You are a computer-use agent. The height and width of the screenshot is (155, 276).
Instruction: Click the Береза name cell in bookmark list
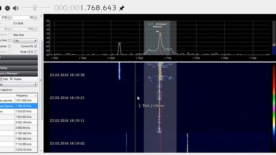pos(7,106)
